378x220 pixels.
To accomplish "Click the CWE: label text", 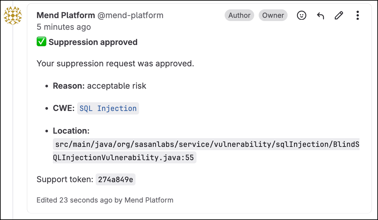I will click(x=64, y=108).
